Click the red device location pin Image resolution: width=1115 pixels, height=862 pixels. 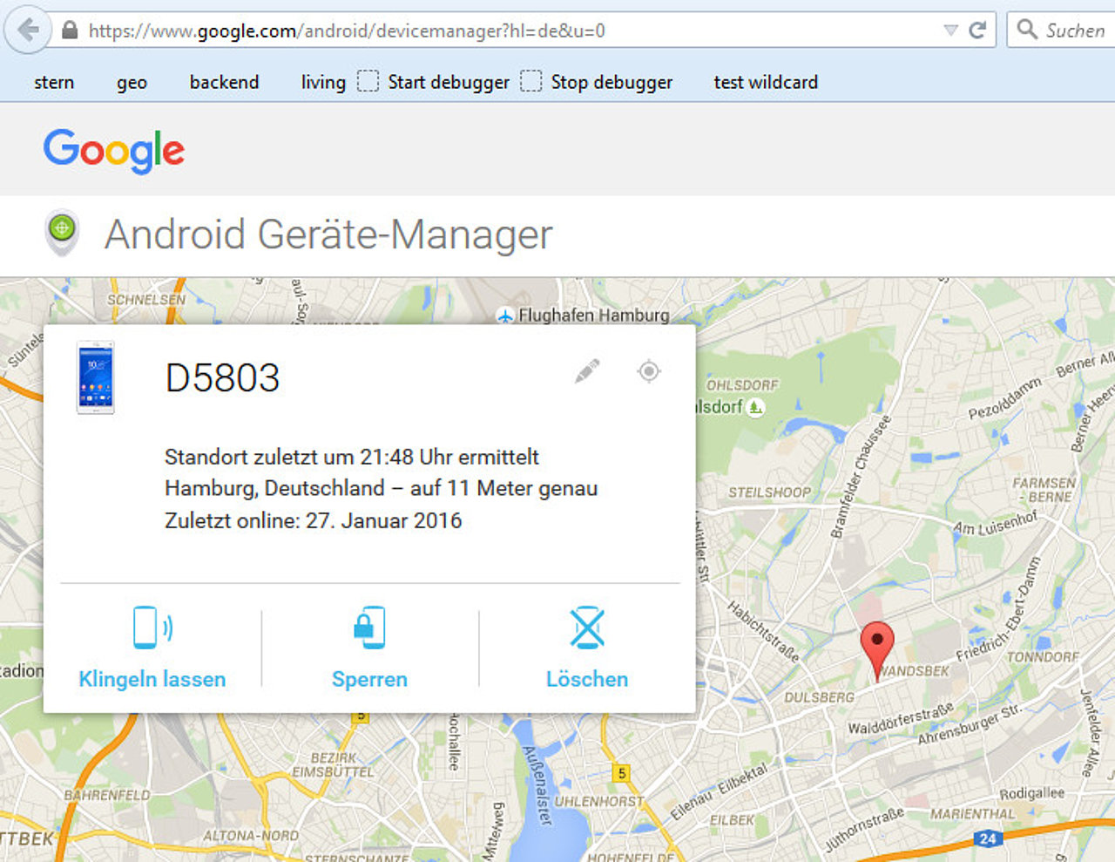click(877, 652)
